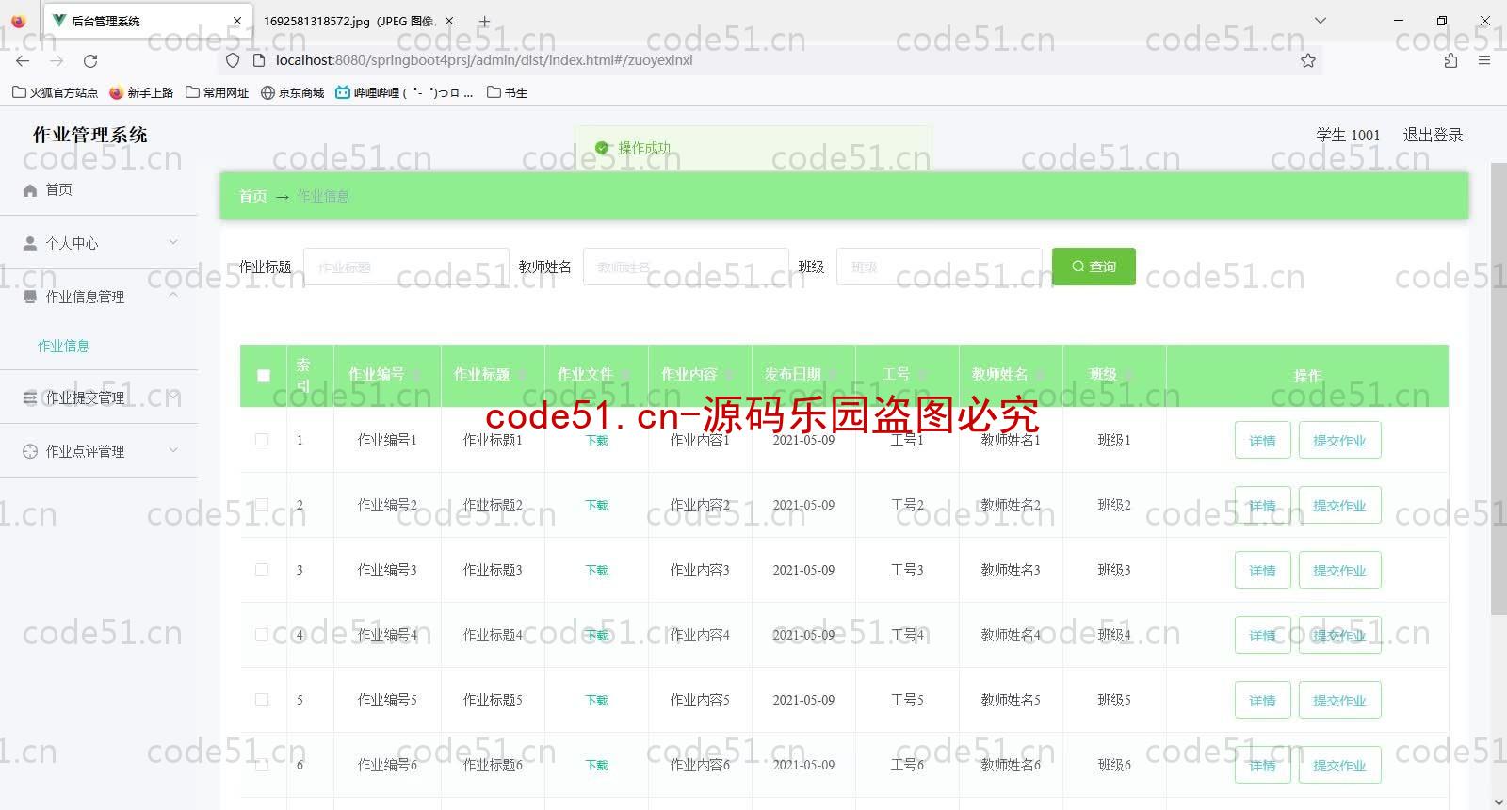Image resolution: width=1507 pixels, height=810 pixels.
Task: Click the 教师姓名3 cell
Action: pos(1011,570)
